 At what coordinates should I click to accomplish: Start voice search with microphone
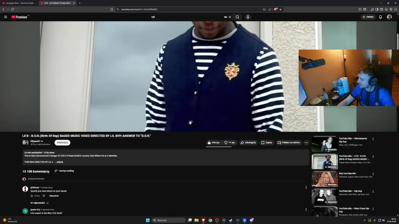(x=248, y=17)
